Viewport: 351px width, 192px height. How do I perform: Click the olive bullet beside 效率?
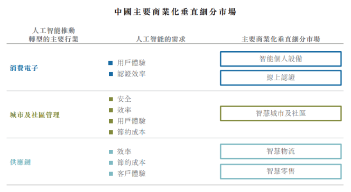(x=111, y=110)
